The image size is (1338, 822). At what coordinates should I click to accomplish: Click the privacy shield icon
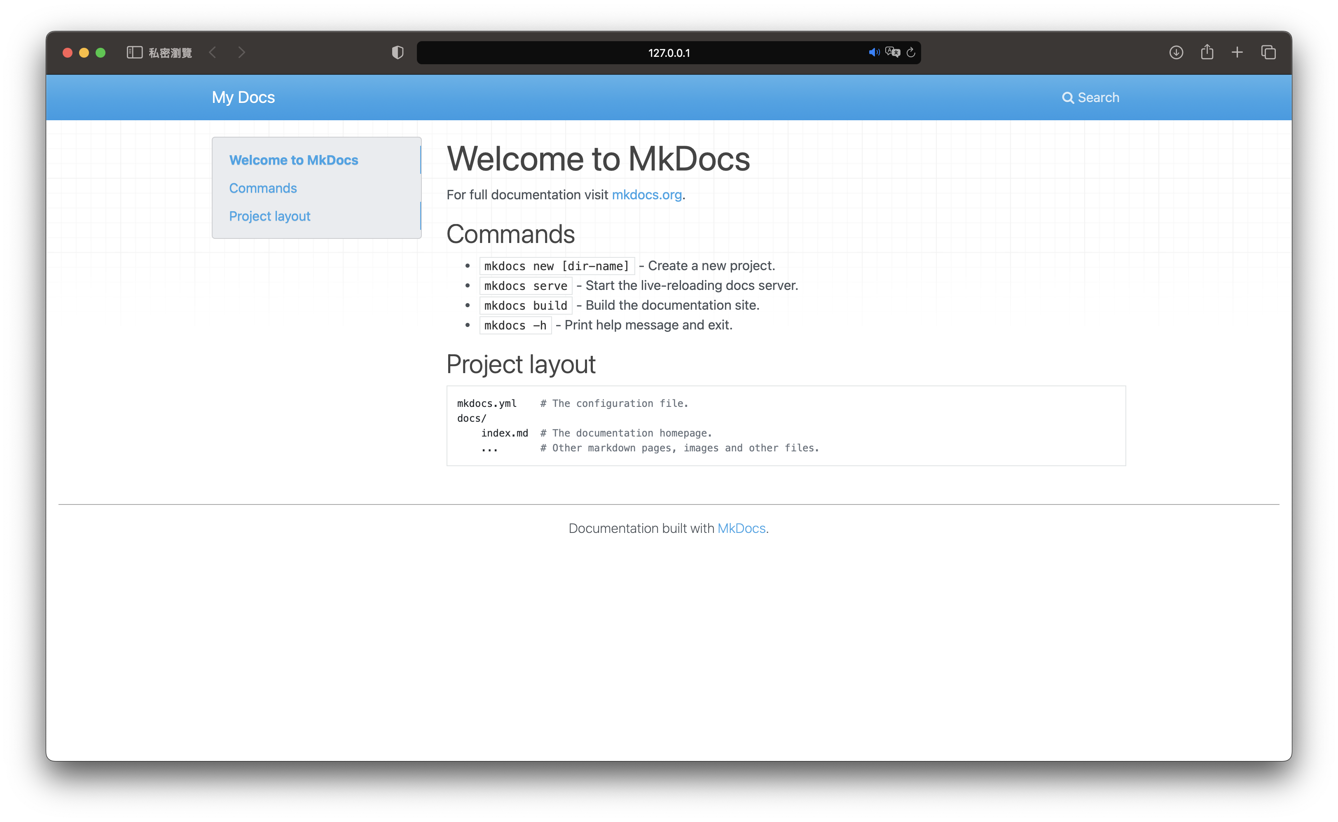click(398, 53)
